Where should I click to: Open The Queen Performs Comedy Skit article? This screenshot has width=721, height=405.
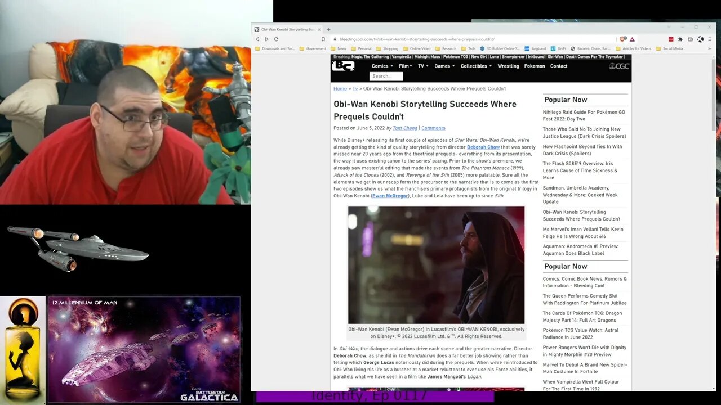tap(585, 299)
